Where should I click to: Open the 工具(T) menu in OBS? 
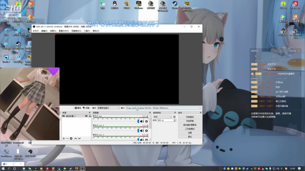click(87, 31)
